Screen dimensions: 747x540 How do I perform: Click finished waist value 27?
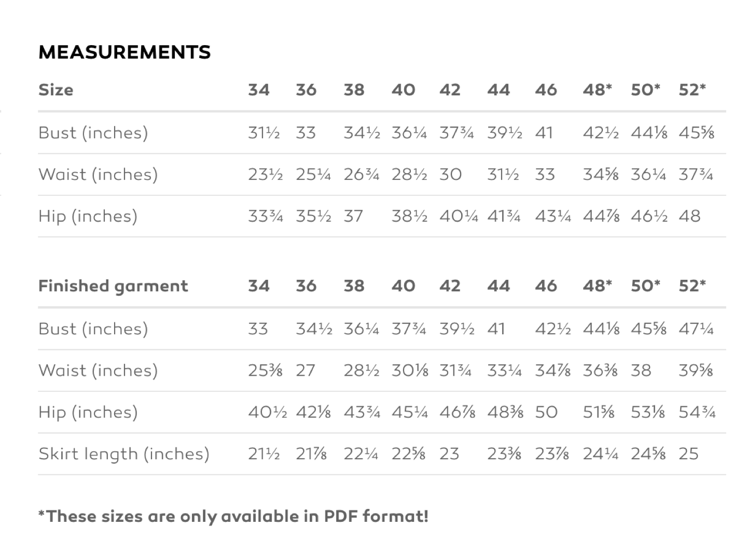[x=305, y=370]
